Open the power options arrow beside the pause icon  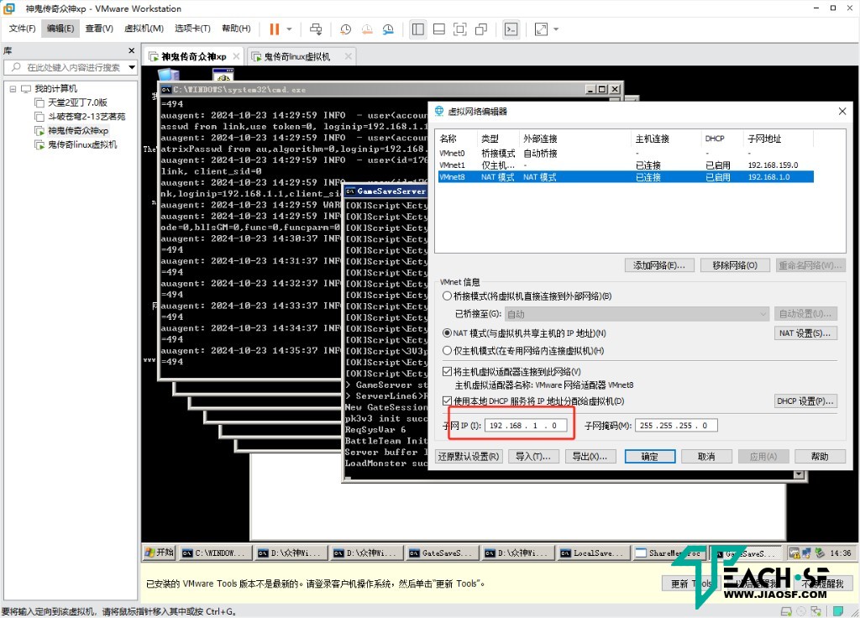pyautogui.click(x=289, y=29)
